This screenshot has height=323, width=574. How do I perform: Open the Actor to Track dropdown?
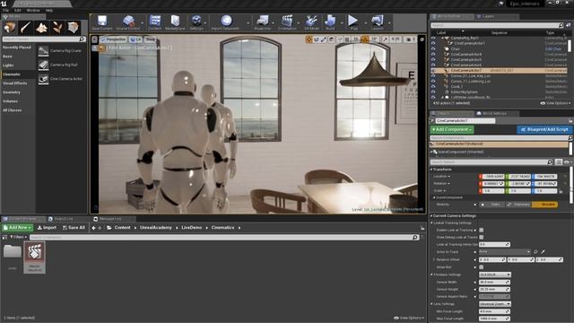504,252
